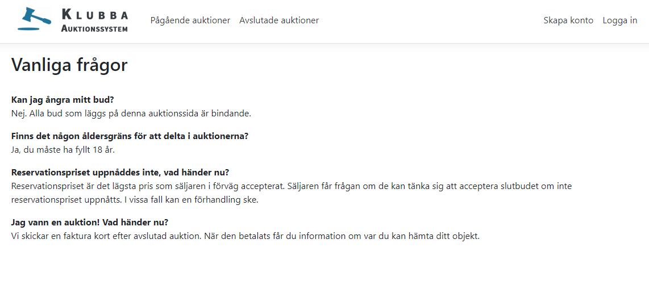
Task: Click the answer Ja, du måste ha fyllt 18 år
Action: pos(63,150)
